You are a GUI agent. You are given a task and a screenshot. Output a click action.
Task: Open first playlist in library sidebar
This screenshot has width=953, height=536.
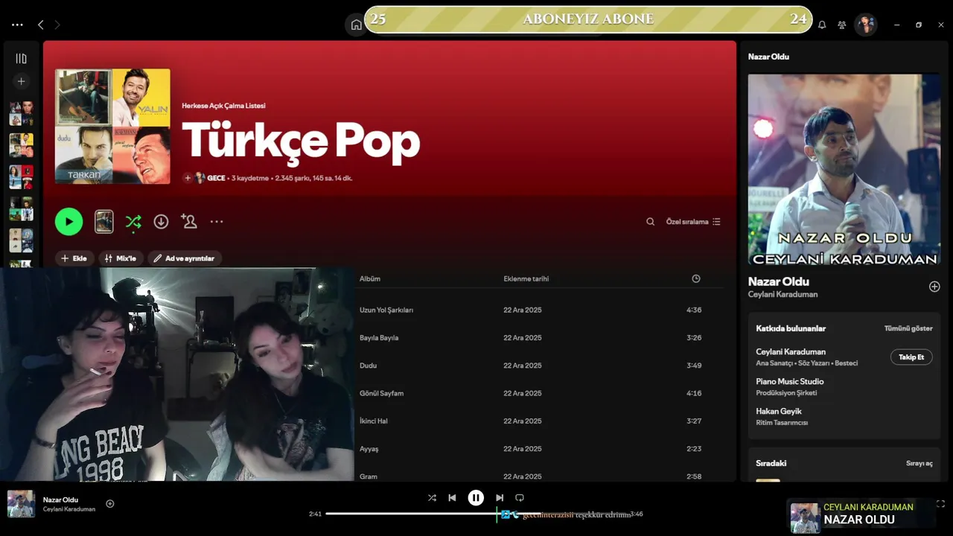[21, 113]
